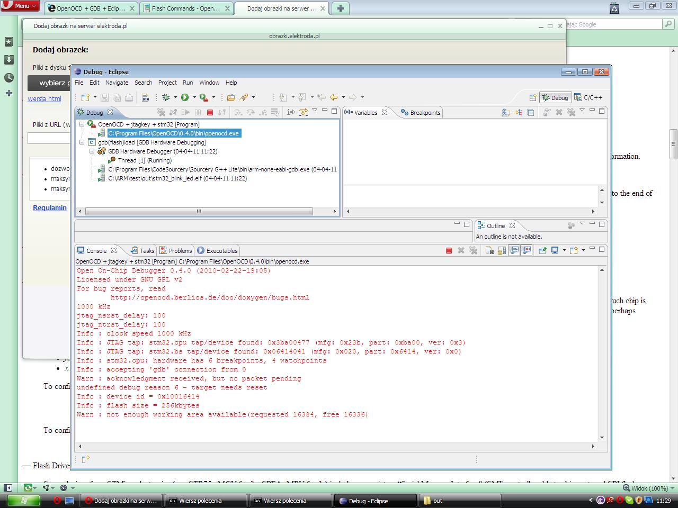The height and width of the screenshot is (508, 678).
Task: Click the Open Perspective icon
Action: pos(533,97)
